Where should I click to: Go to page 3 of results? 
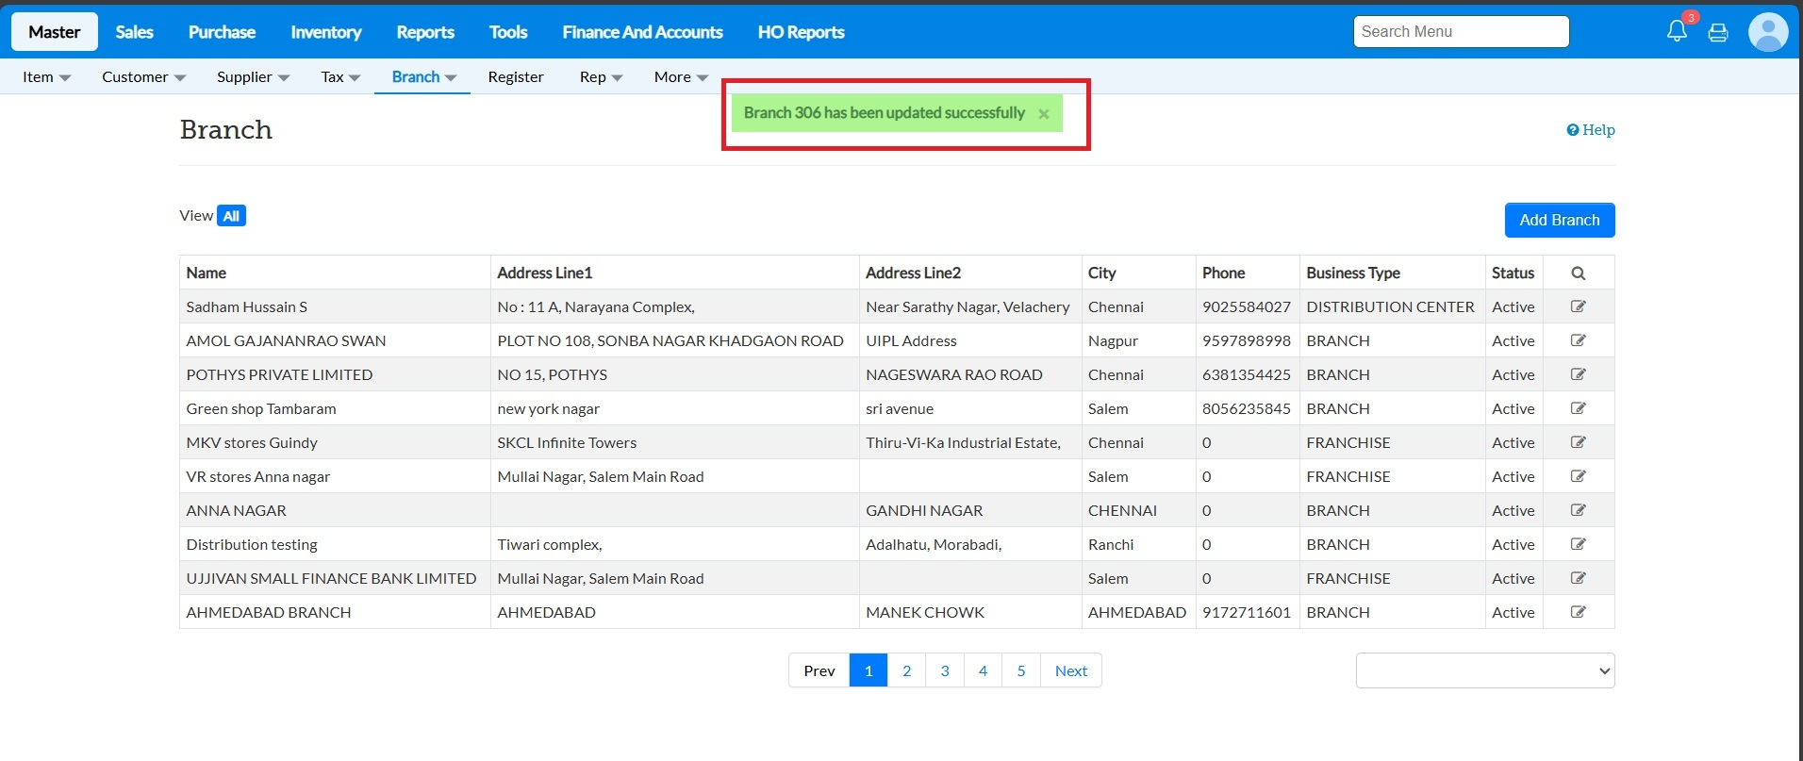click(944, 670)
